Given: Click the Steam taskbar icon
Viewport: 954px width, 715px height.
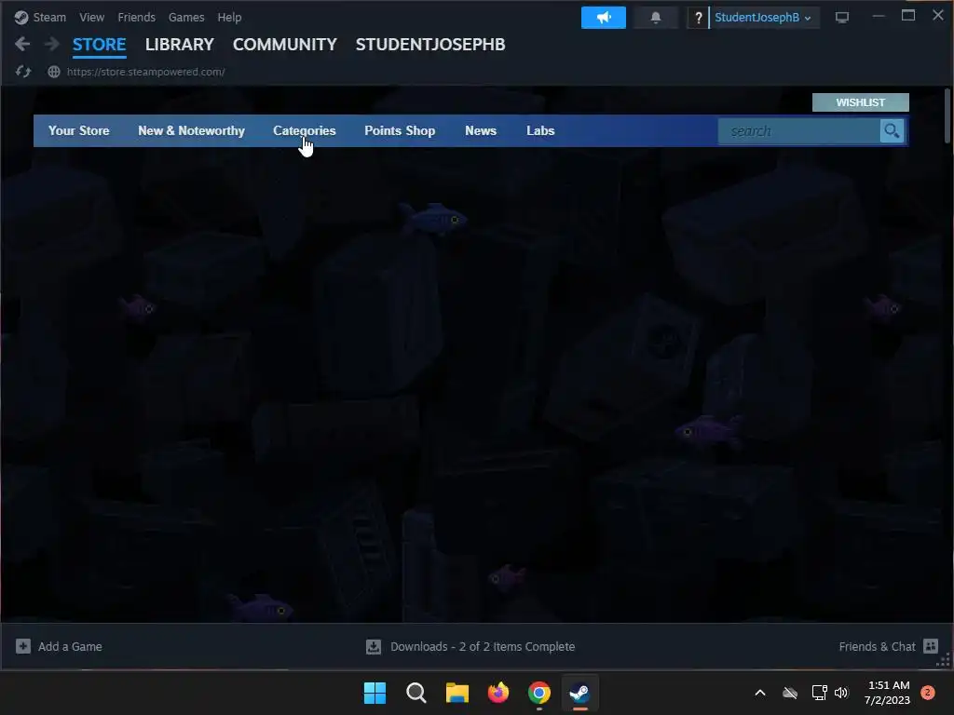Looking at the screenshot, I should coord(579,693).
